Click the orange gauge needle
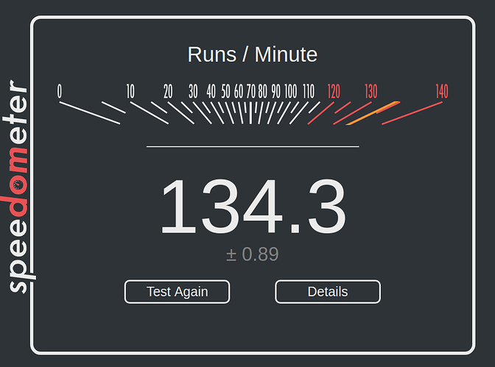The height and width of the screenshot is (367, 495). coord(373,113)
